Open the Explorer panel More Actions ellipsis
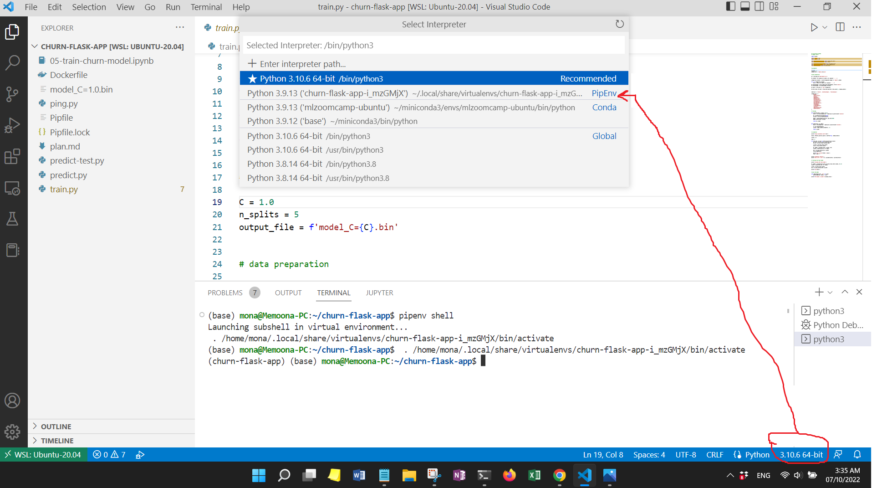This screenshot has width=872, height=488. 180,27
